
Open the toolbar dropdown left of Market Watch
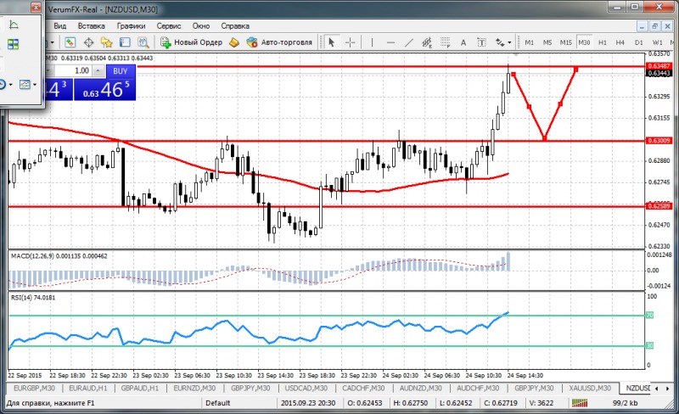click(x=53, y=42)
